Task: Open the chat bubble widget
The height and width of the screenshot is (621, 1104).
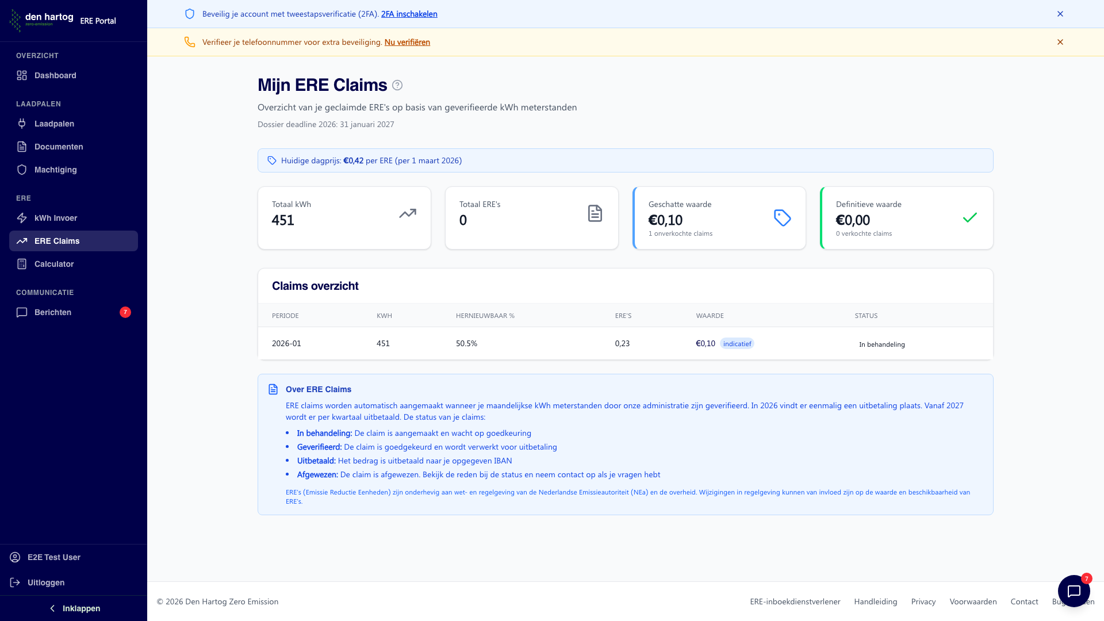Action: [x=1074, y=591]
